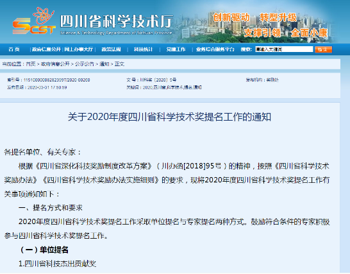Open the 政府信息公开 navigation menu
This screenshot has height=274, width=350.
click(x=46, y=49)
